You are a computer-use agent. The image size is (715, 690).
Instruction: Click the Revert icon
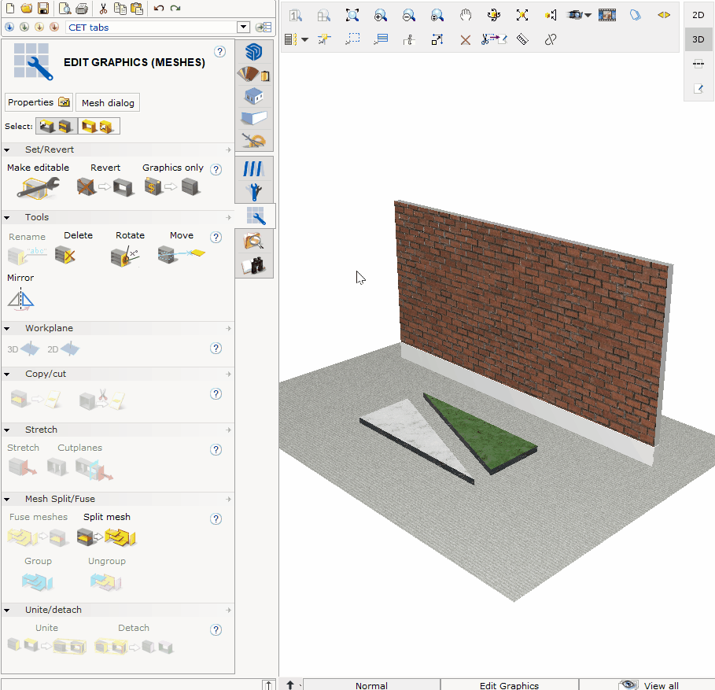coord(105,187)
